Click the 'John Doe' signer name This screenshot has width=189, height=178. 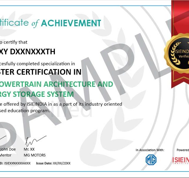point(8,149)
